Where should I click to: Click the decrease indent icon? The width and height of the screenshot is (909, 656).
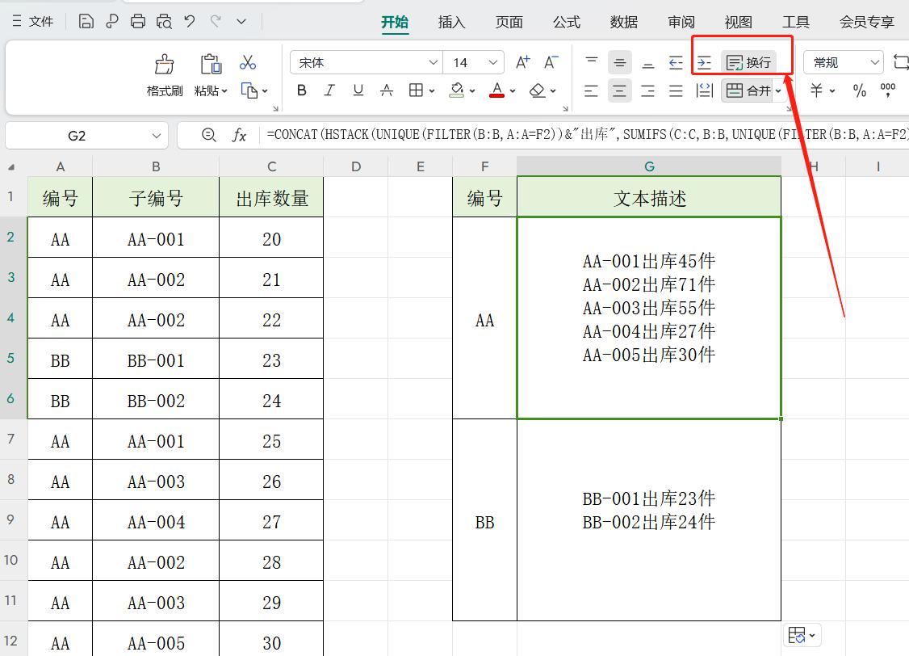click(x=676, y=62)
